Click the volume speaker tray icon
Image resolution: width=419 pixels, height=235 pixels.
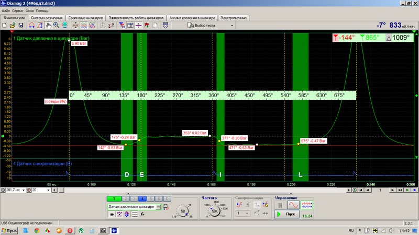click(391, 230)
